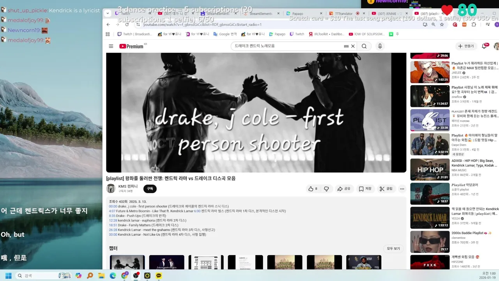Bookmark this page with star icon

(442, 25)
